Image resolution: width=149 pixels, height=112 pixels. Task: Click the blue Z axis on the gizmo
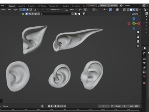[x=134, y=19]
